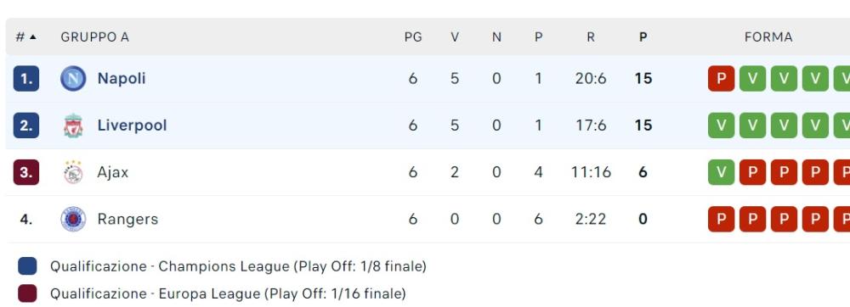Select the Rangers club badge
The height and width of the screenshot is (307, 850).
point(73,219)
